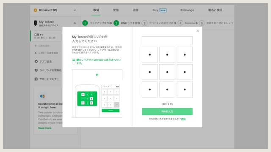Click onboarding step 1 バックアップを作成

97,23
